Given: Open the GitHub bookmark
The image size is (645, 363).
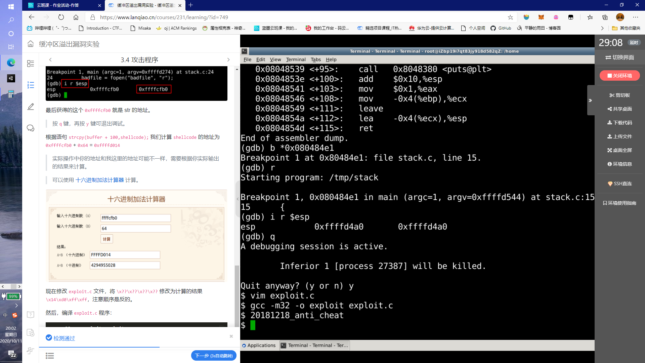Looking at the screenshot, I should point(501,28).
